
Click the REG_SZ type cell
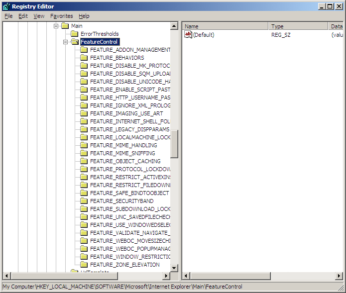pyautogui.click(x=281, y=35)
